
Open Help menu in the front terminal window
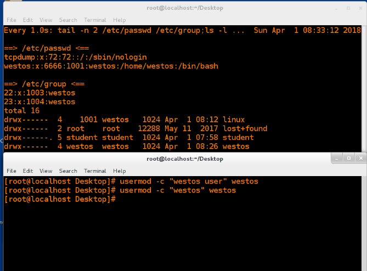click(x=120, y=171)
